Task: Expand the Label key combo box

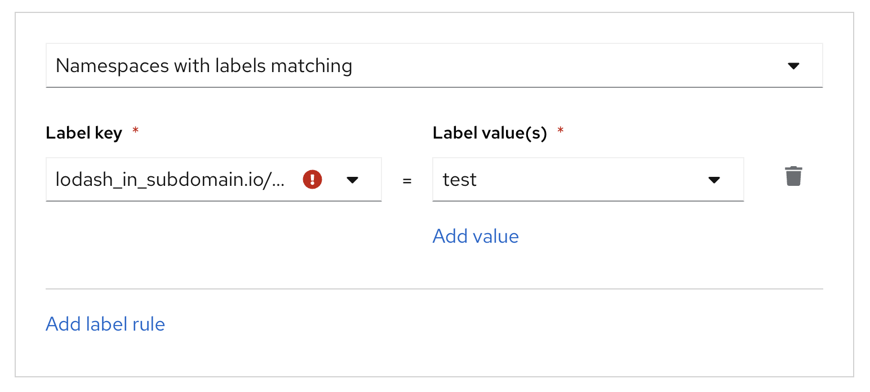Action: (x=214, y=180)
